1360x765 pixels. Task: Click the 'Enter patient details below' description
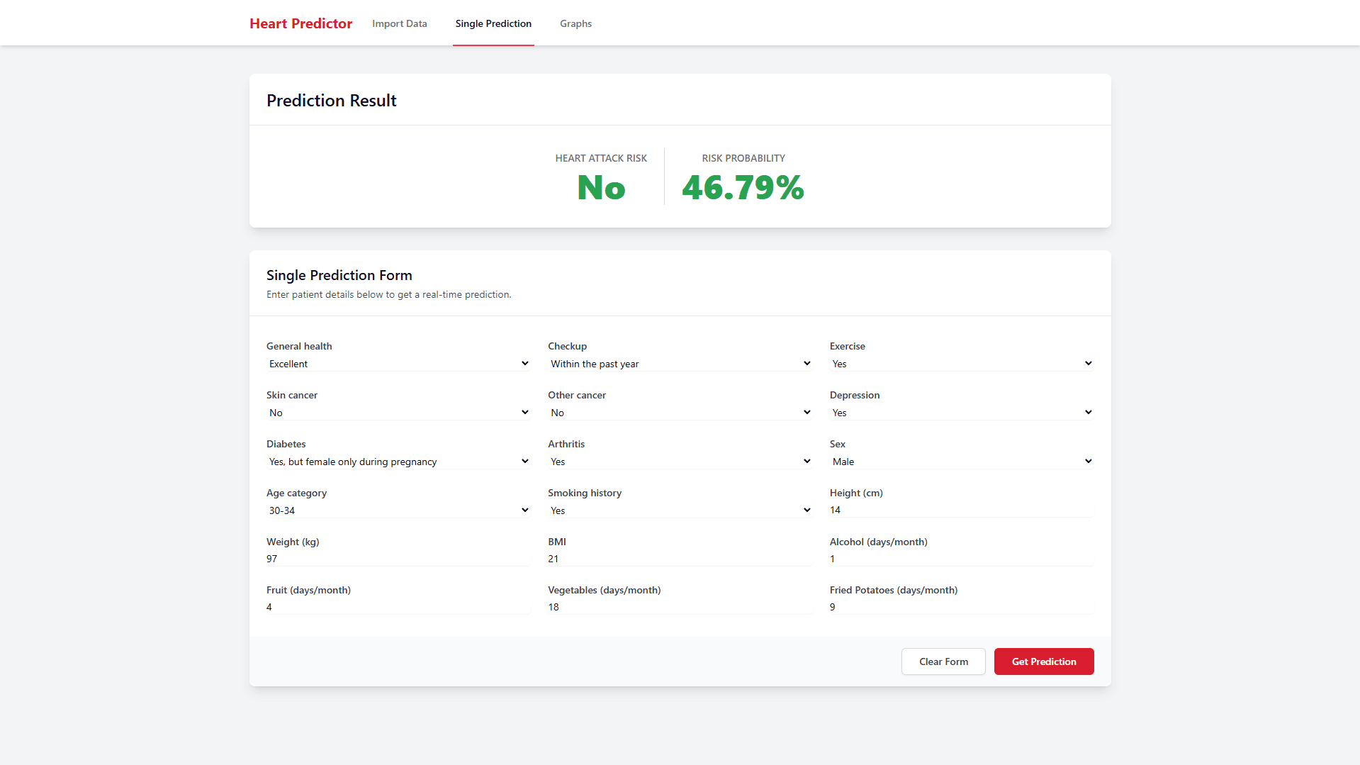point(388,294)
